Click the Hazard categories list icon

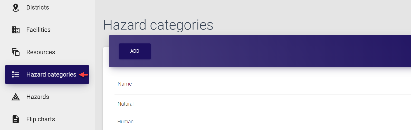pyautogui.click(x=16, y=75)
